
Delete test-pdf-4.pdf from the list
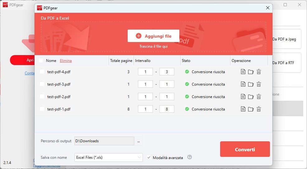click(x=259, y=72)
